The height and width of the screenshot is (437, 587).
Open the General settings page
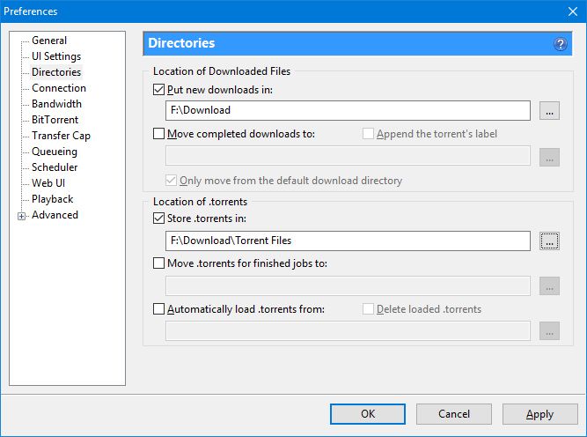tap(49, 41)
